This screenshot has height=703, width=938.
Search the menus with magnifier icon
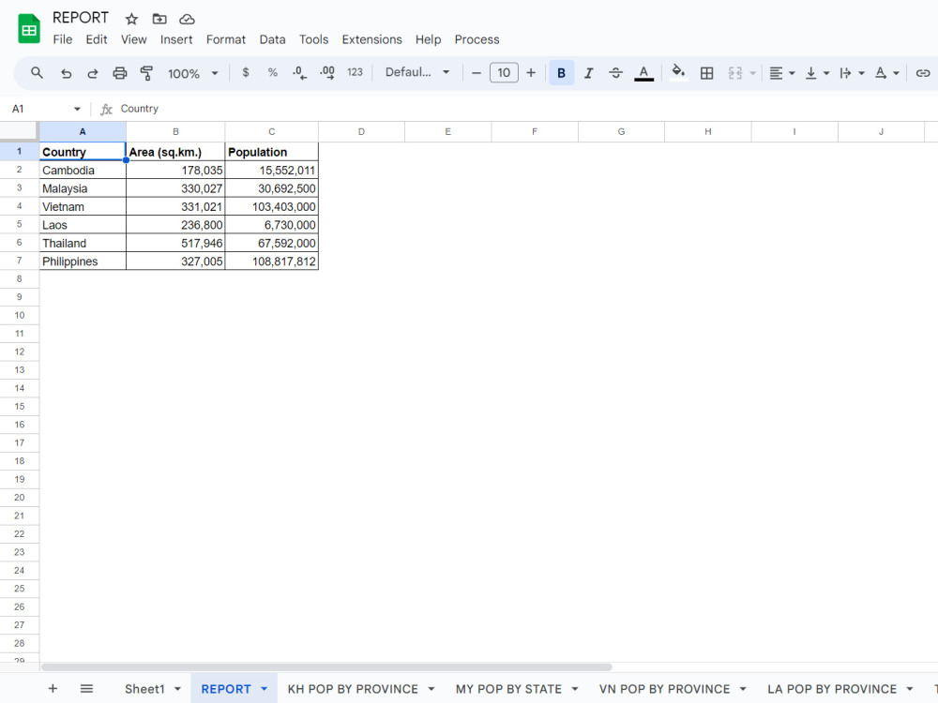coord(38,73)
